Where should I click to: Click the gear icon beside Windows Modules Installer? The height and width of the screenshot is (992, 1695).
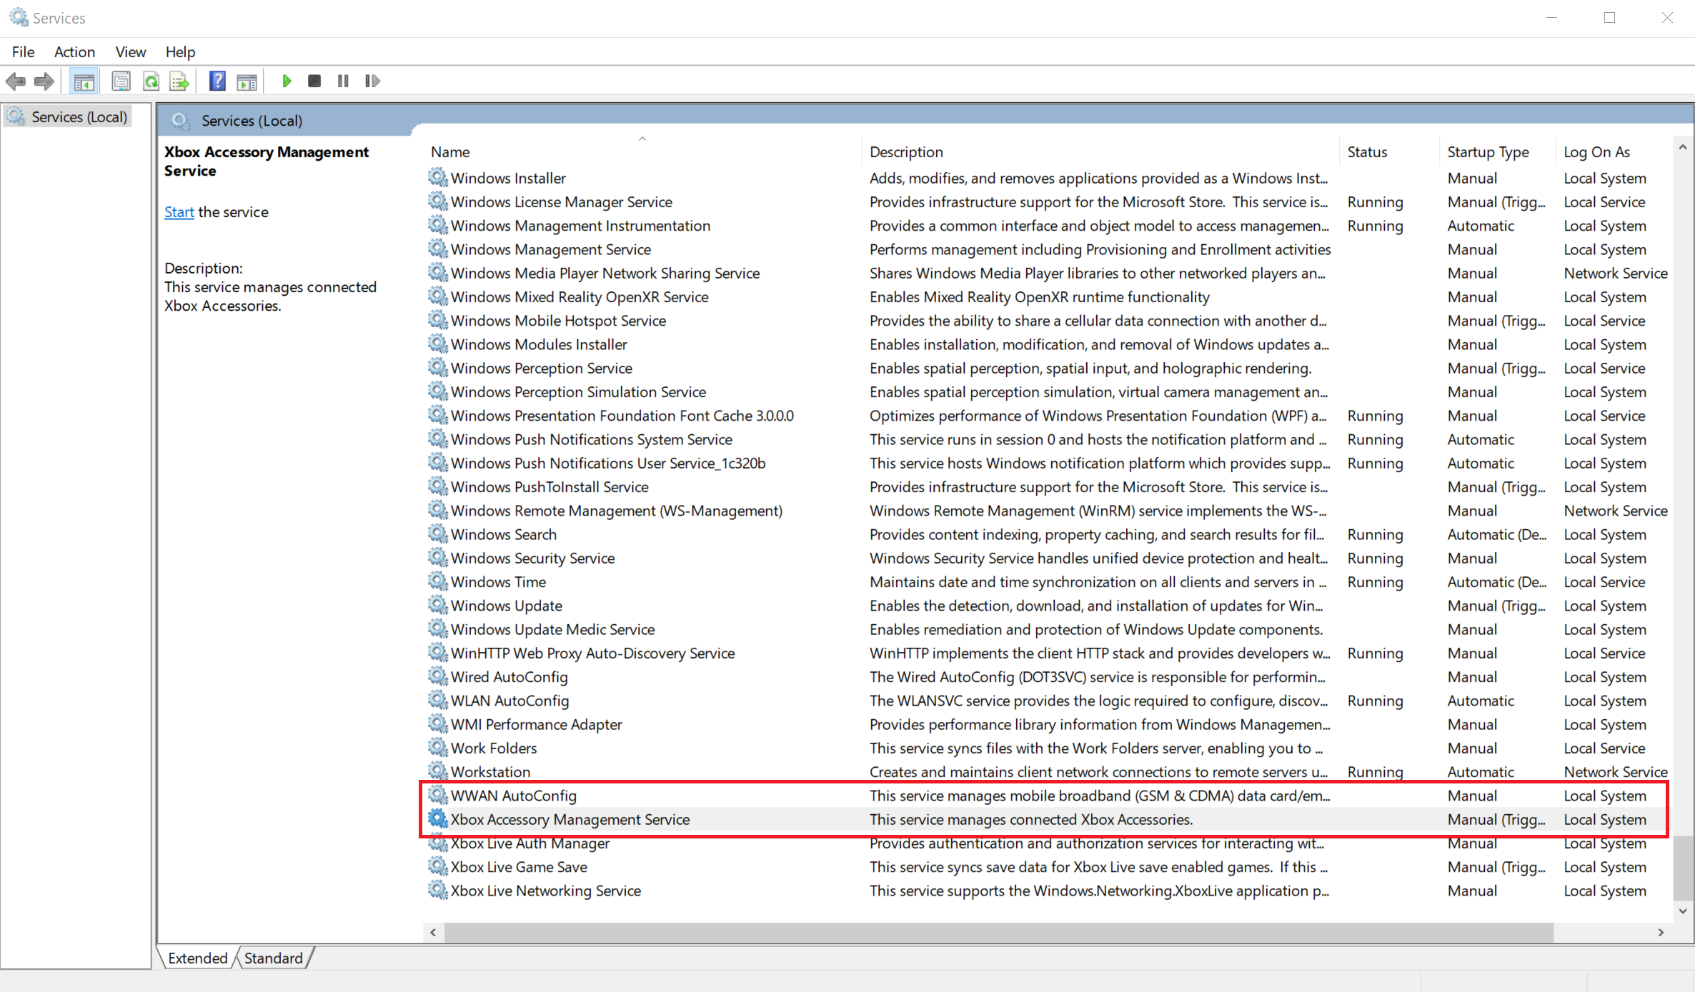tap(437, 344)
